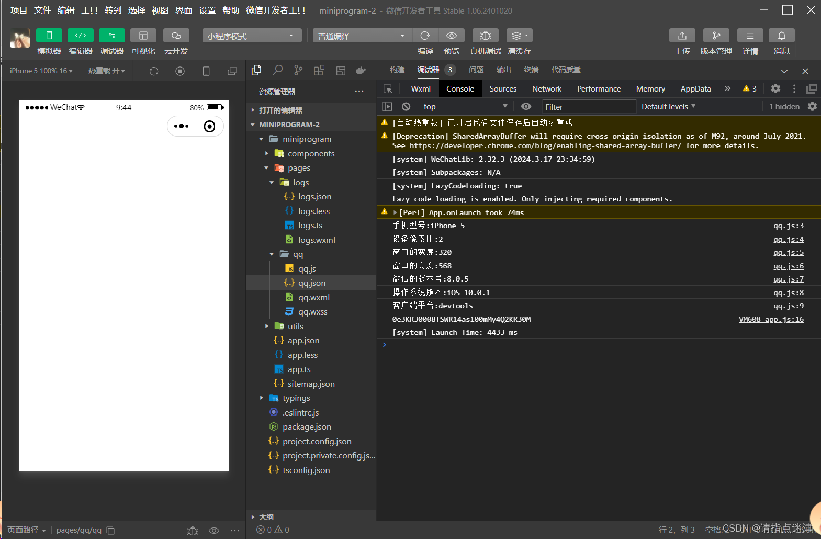Open the source control branch icon
The image size is (821, 539).
[x=298, y=70]
